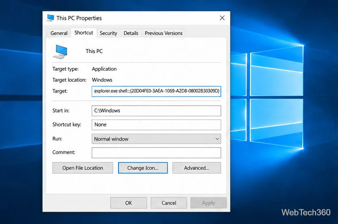
Task: Open the Previous Versions tab
Action: tap(164, 33)
